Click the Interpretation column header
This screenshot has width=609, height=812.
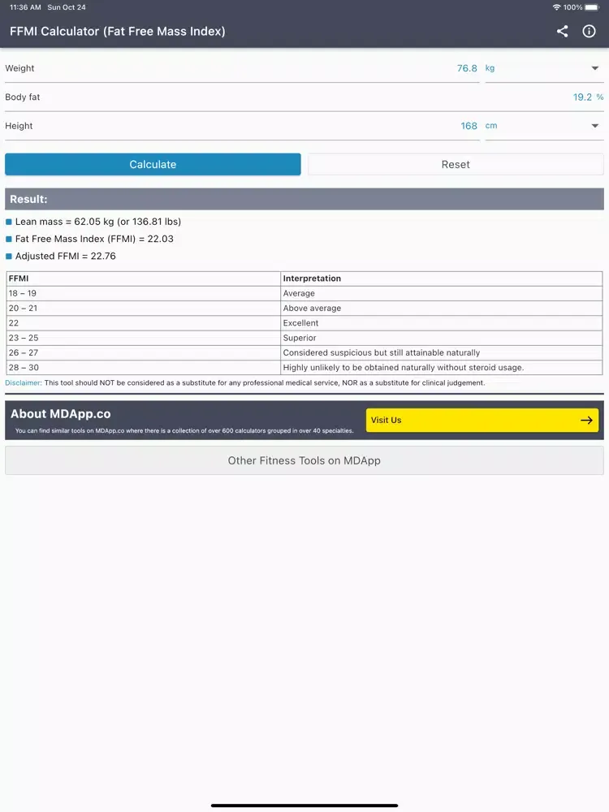pyautogui.click(x=442, y=279)
